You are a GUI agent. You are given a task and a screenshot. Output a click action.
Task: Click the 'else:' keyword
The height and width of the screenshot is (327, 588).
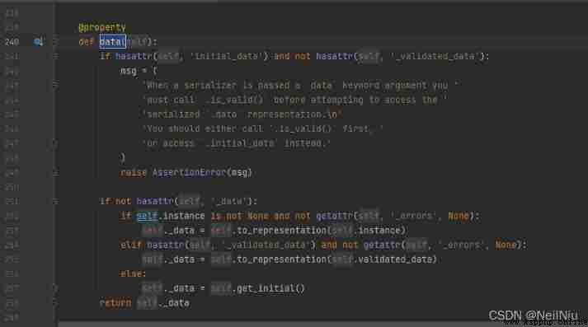tap(133, 273)
